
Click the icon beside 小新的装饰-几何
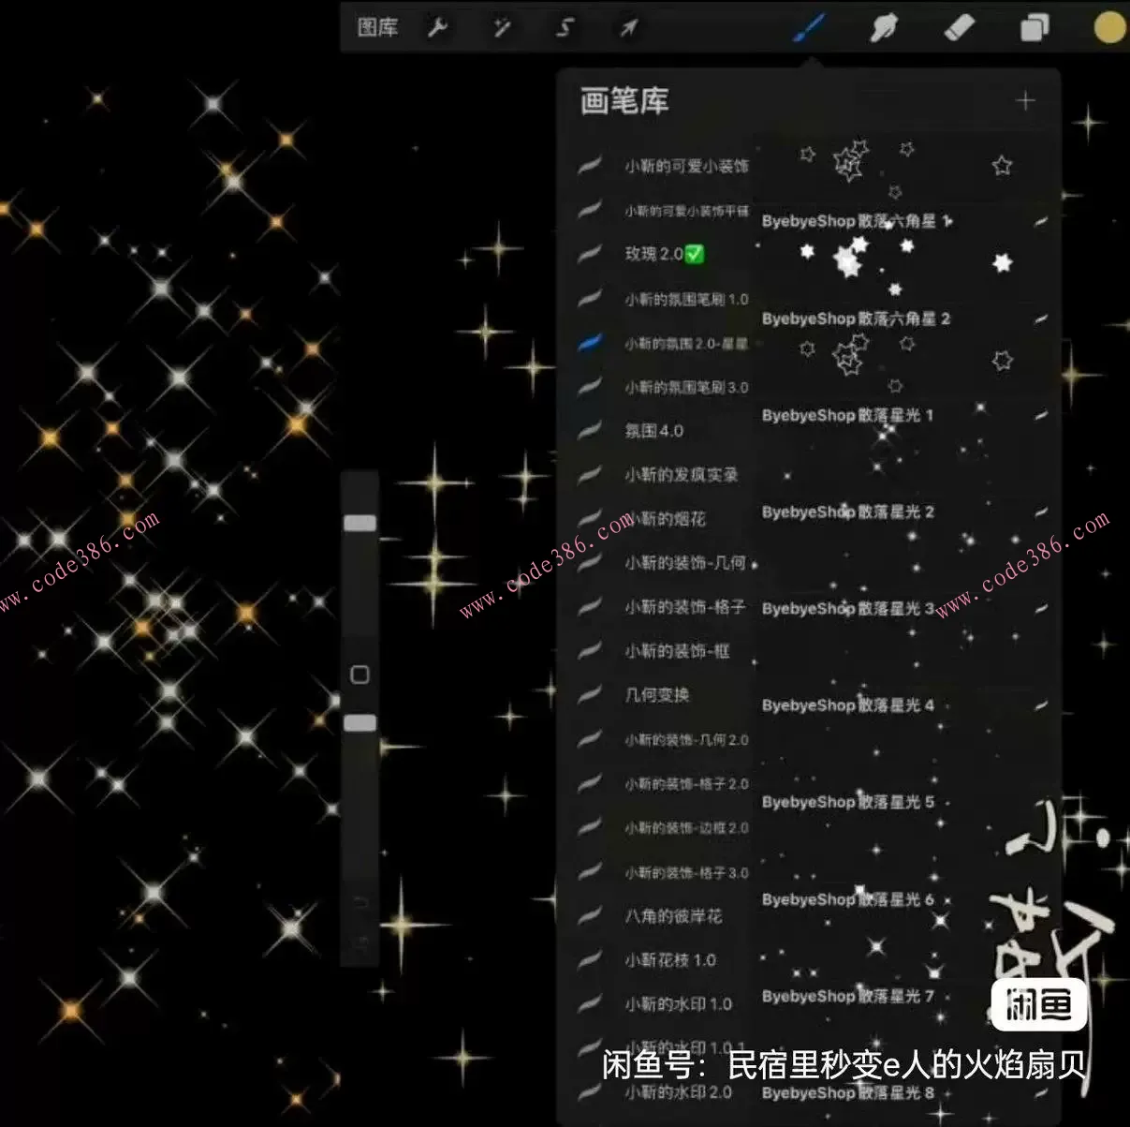[589, 563]
